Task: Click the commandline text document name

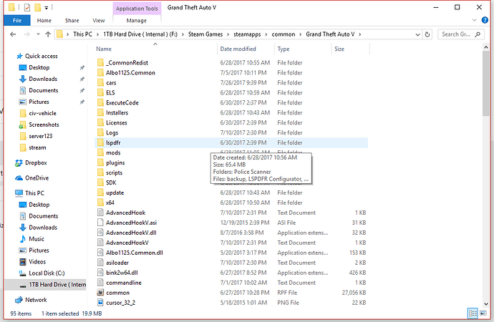Action: point(124,283)
